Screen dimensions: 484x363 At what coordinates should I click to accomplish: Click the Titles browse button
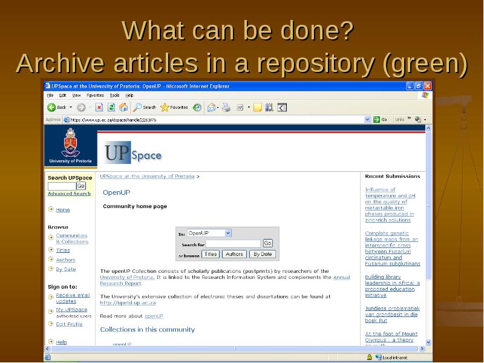[211, 254]
